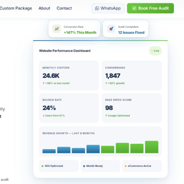Click the +147% This Month text
The image size is (184, 184).
click(x=80, y=32)
